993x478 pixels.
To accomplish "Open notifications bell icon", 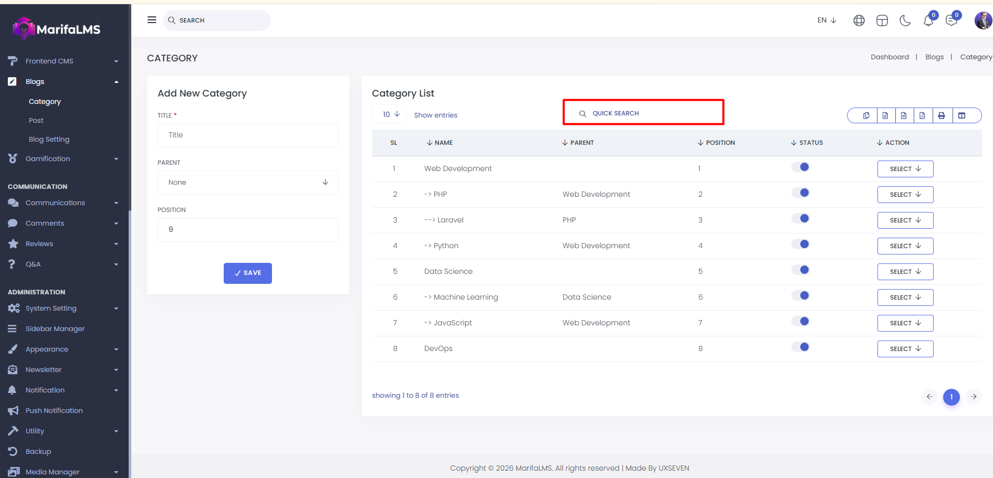I will point(928,20).
